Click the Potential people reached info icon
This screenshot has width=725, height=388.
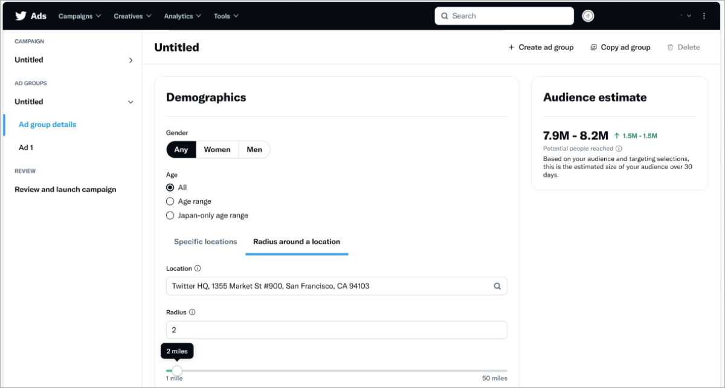619,148
